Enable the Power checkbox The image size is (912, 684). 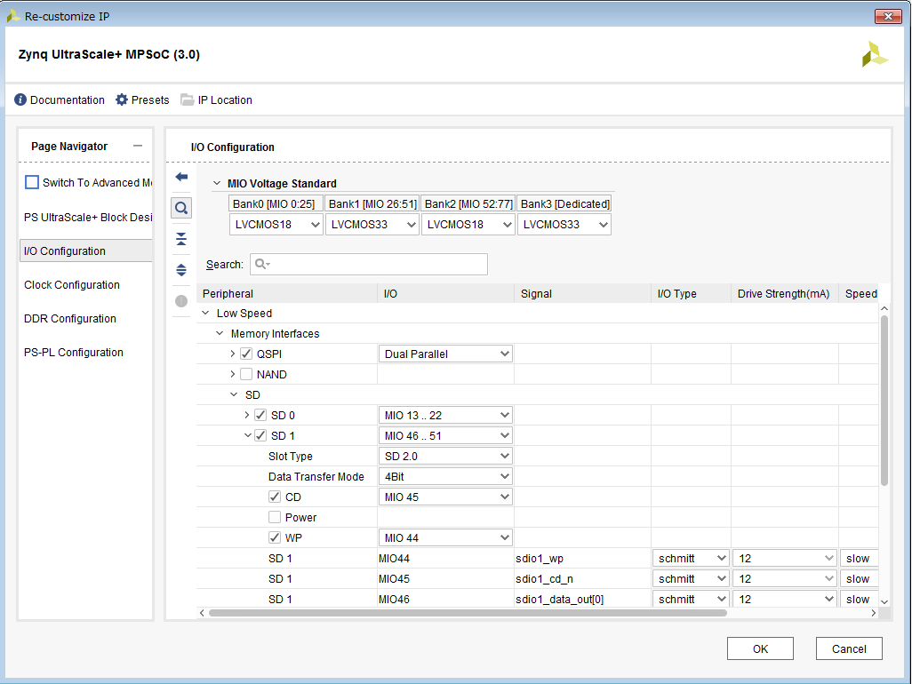pos(275,517)
